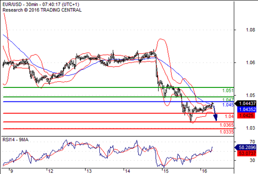This screenshot has width=258, height=174.
Task: Click date marker 12 on time axis
Action: click(x=51, y=171)
